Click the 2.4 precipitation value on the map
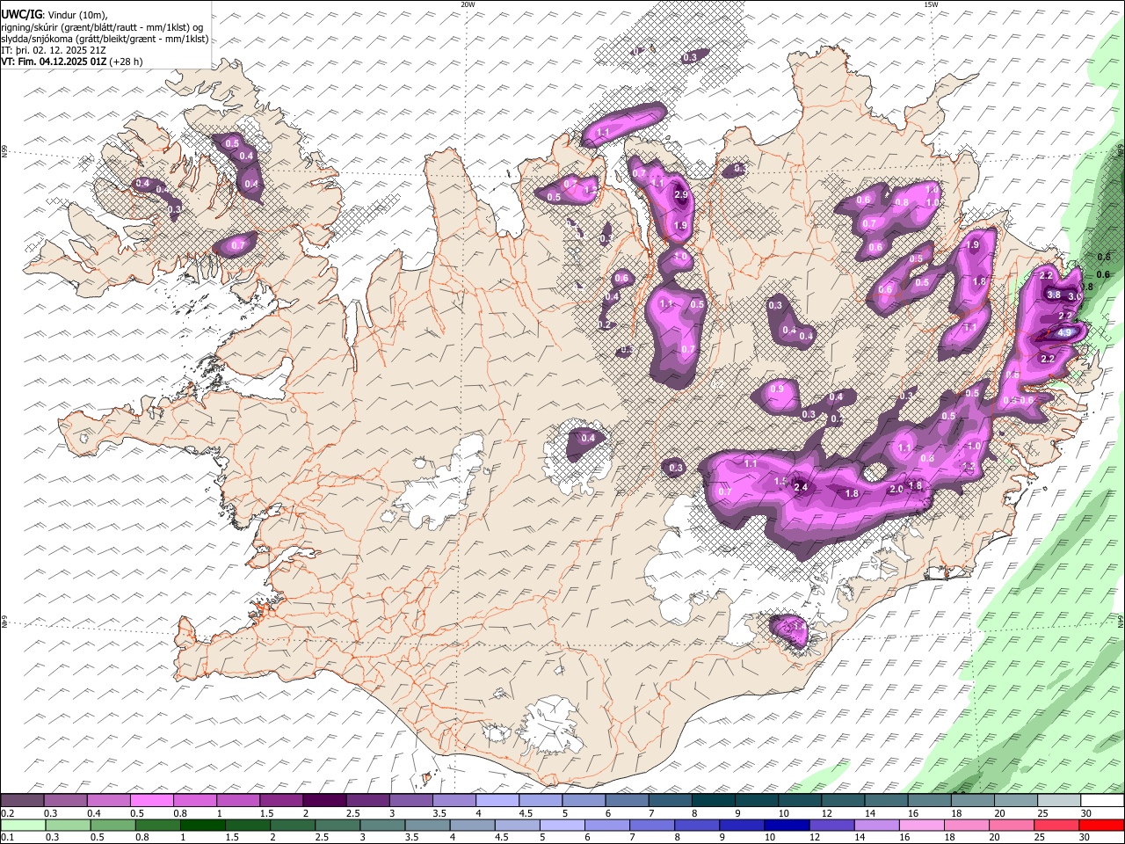 801,487
